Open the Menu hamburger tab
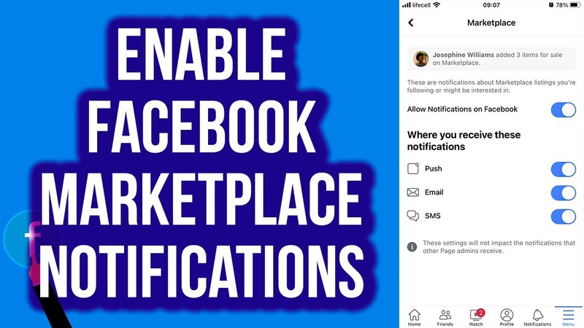584x328 pixels. coord(569,316)
